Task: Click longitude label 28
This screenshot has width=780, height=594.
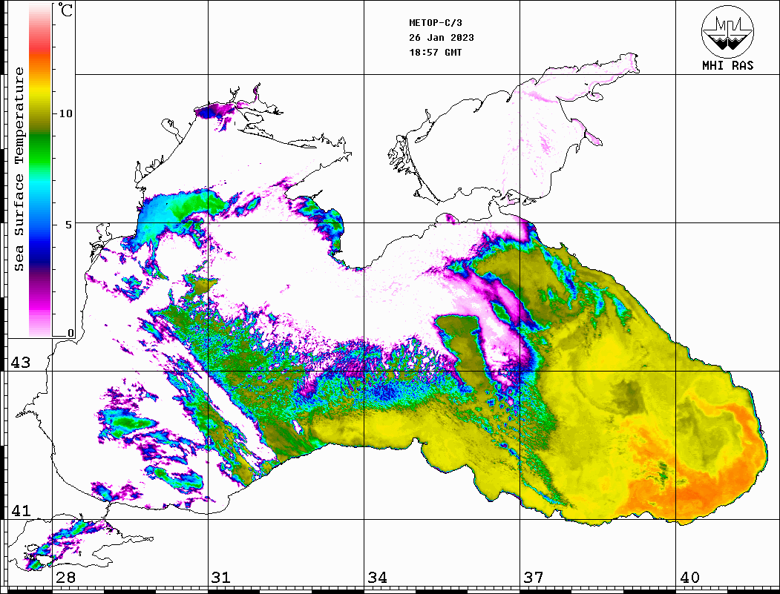Action: coord(65,577)
